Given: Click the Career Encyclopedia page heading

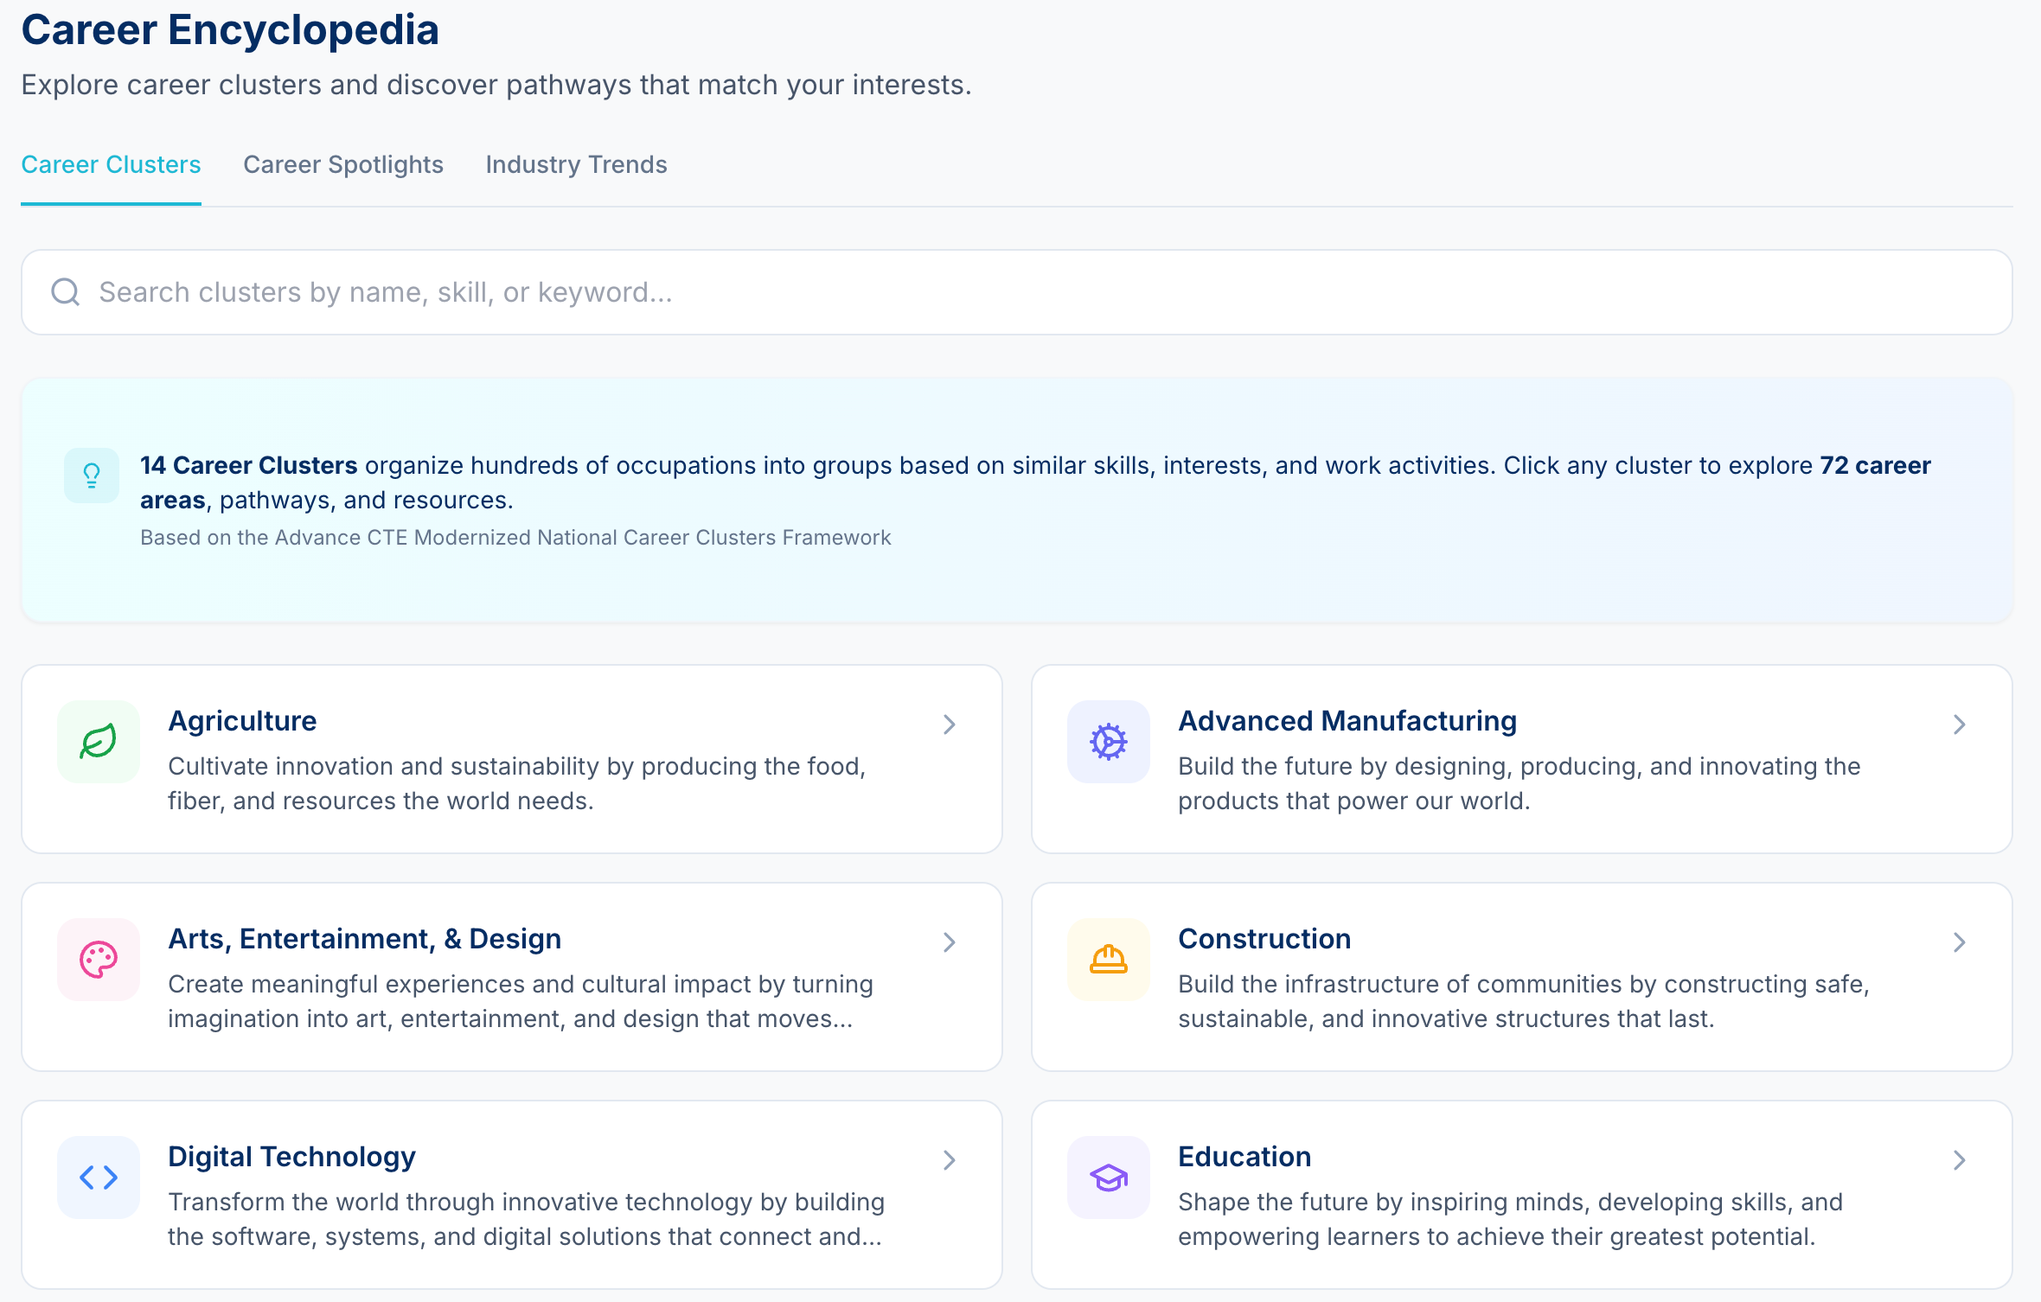Looking at the screenshot, I should (x=230, y=30).
